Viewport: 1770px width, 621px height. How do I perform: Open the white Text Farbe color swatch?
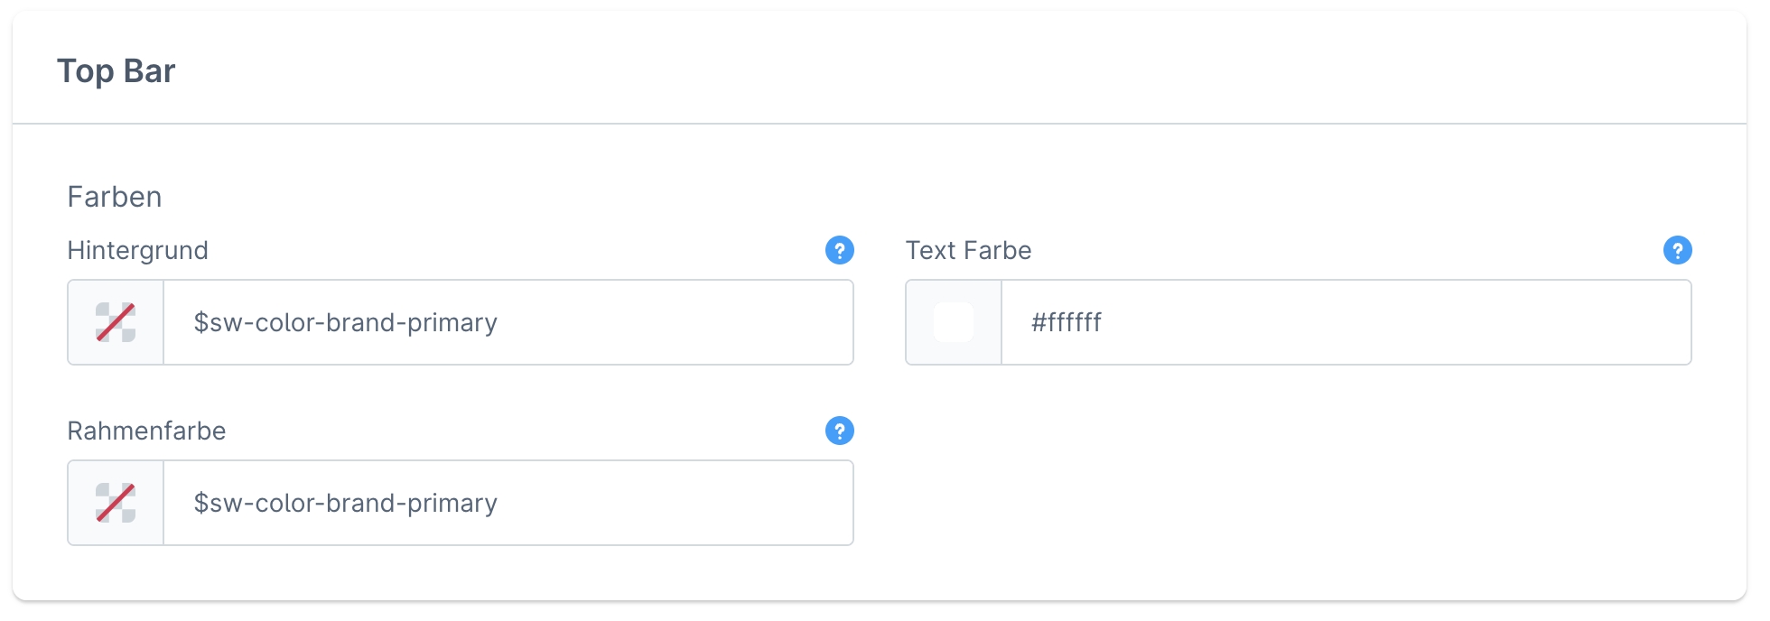pos(954,322)
